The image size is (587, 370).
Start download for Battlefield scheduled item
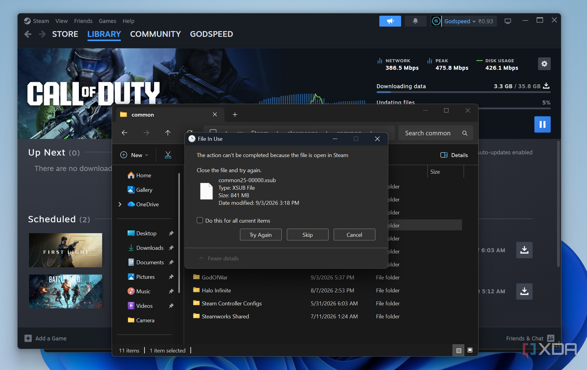524,291
